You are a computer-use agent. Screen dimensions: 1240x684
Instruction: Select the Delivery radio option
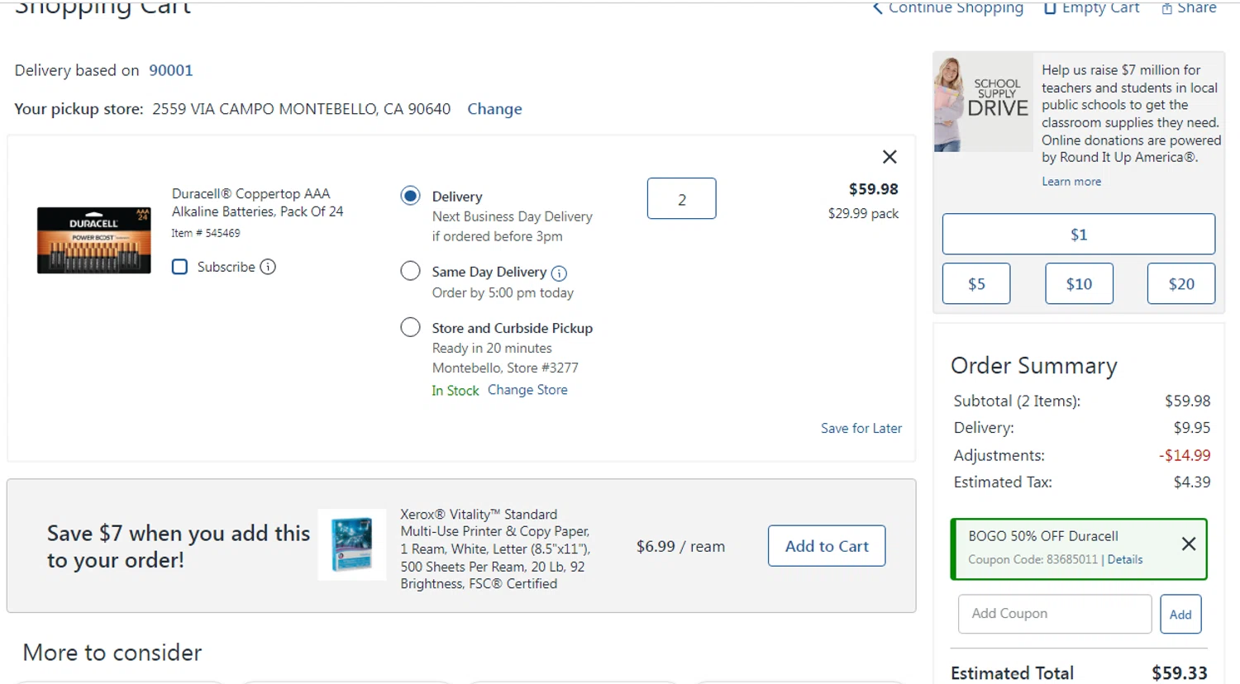point(410,196)
